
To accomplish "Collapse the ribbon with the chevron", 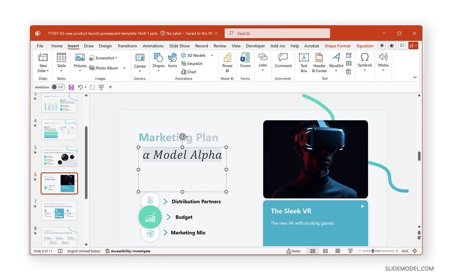I will [415, 77].
